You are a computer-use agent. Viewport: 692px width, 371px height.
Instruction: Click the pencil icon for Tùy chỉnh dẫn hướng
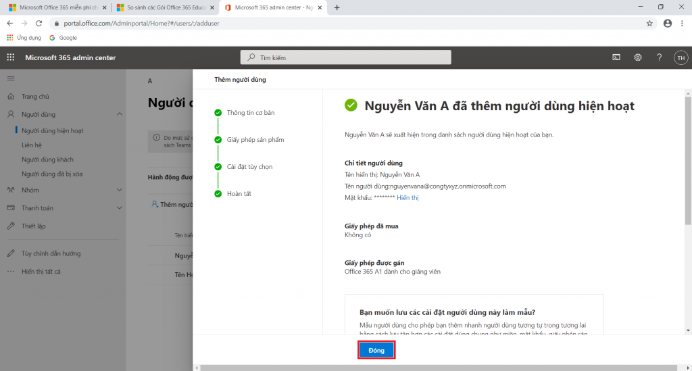click(11, 253)
